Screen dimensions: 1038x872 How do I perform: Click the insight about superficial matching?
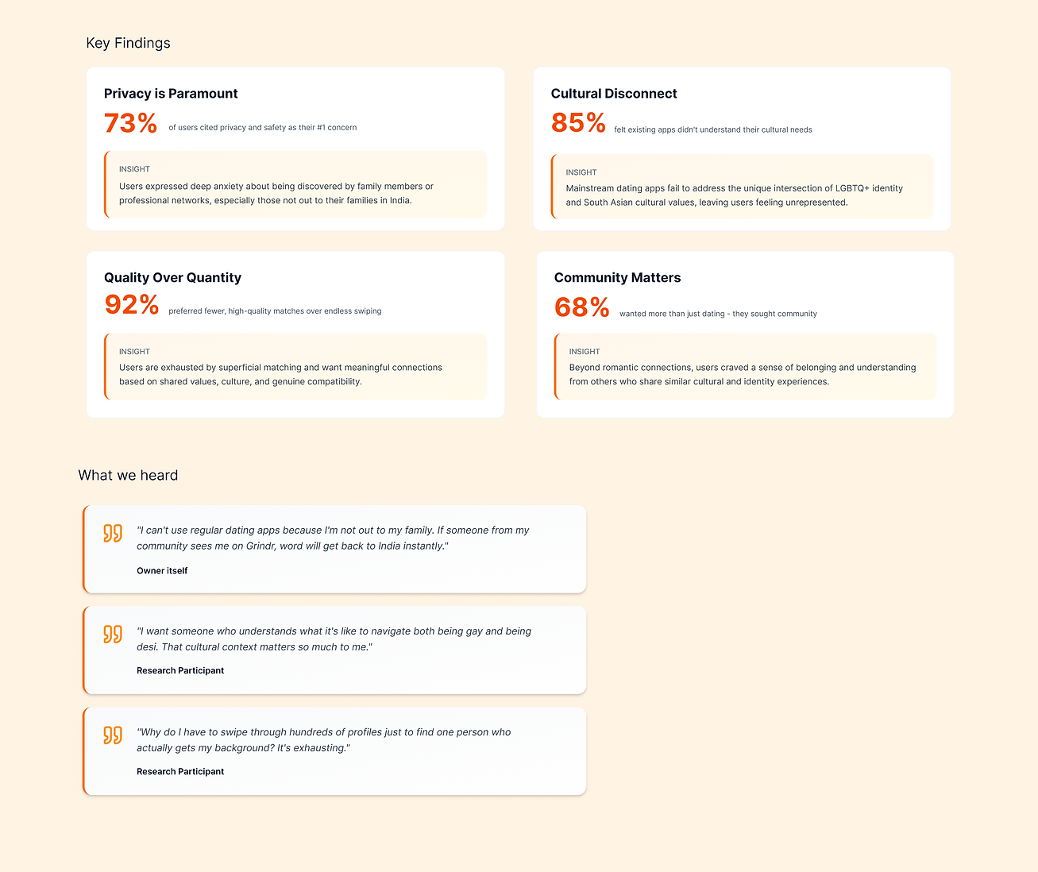[x=295, y=366]
